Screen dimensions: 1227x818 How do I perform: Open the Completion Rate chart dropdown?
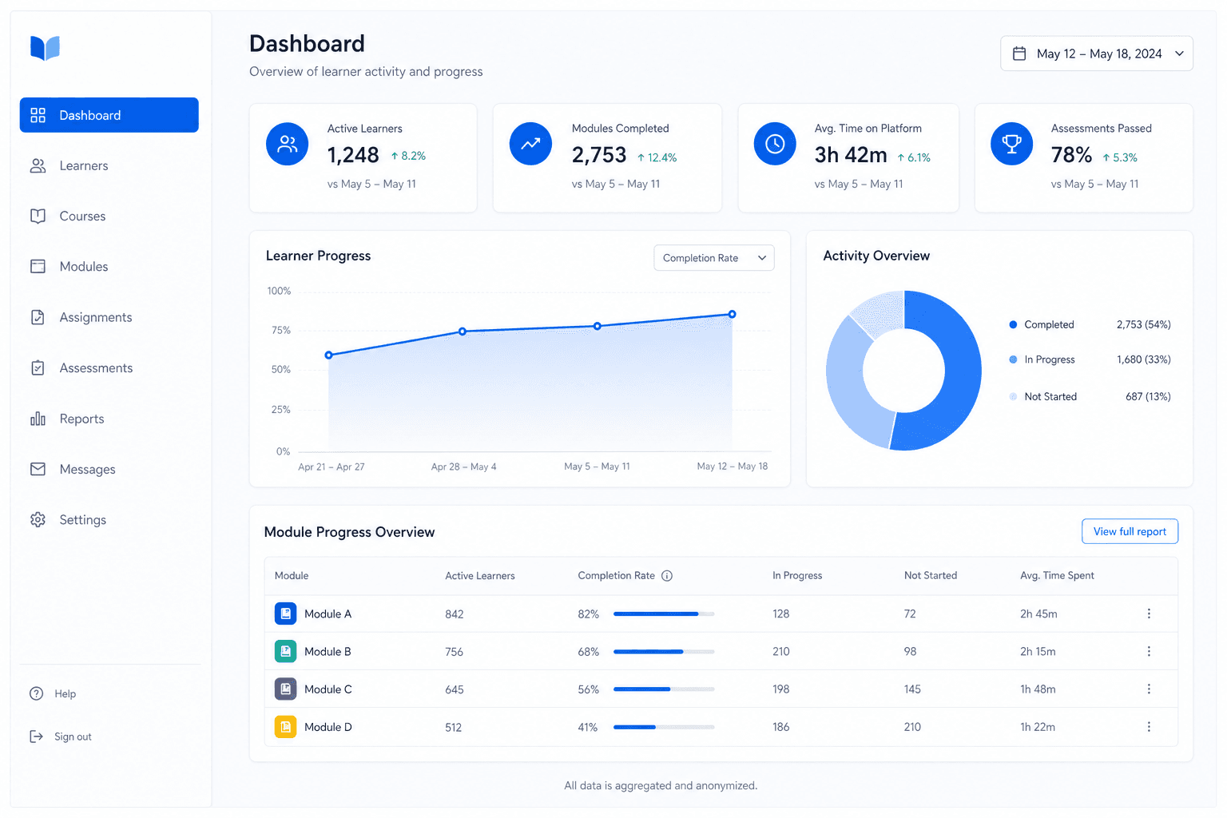coord(713,258)
